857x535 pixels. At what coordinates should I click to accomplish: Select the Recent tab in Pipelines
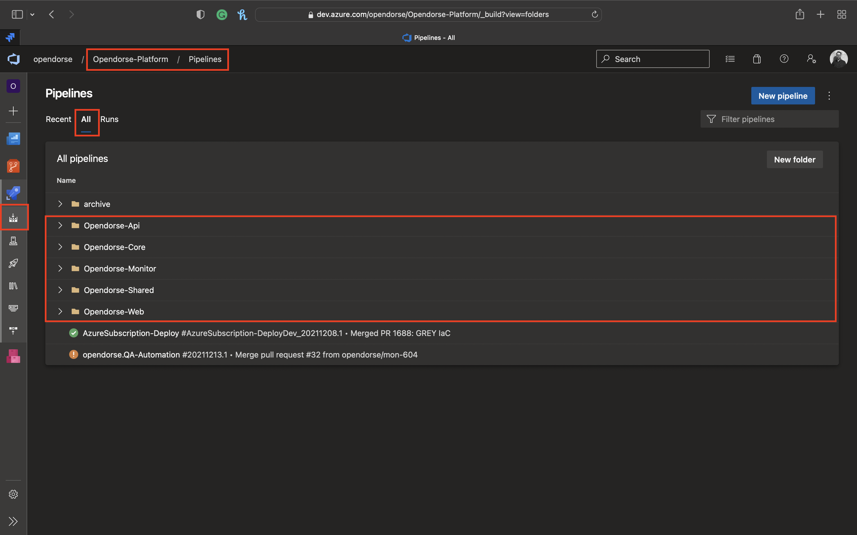tap(59, 119)
